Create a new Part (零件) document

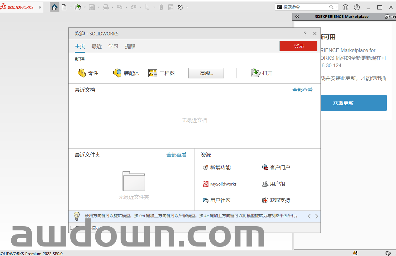pyautogui.click(x=88, y=73)
